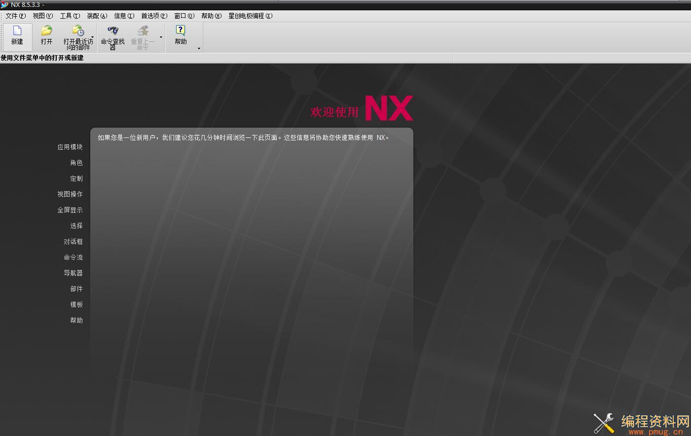This screenshot has height=436, width=691.
Task: Launch the 命令查找器 binoculars icon
Action: coord(113,31)
